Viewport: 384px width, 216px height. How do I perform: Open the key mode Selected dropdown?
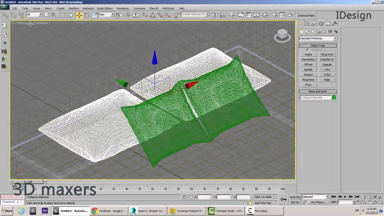(315, 197)
